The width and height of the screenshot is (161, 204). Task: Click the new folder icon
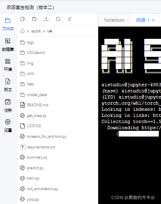[34, 19]
